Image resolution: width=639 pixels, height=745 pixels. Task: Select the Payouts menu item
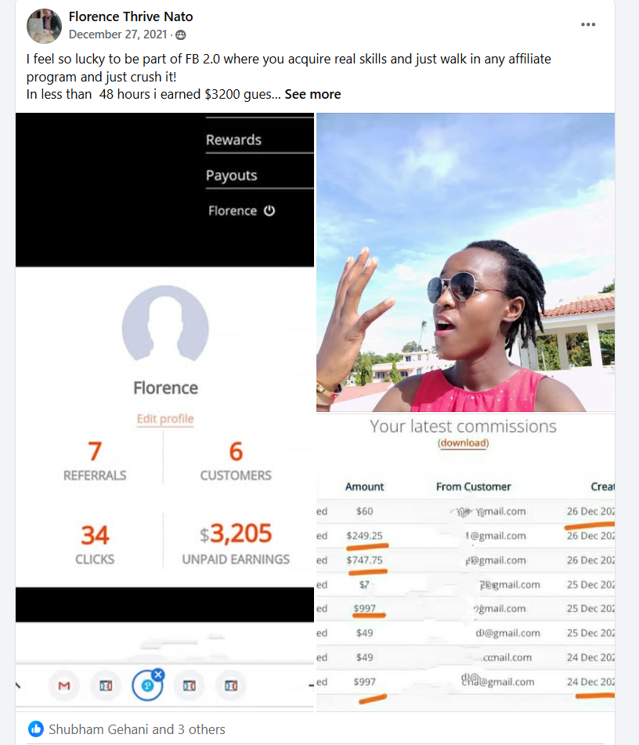tap(231, 175)
